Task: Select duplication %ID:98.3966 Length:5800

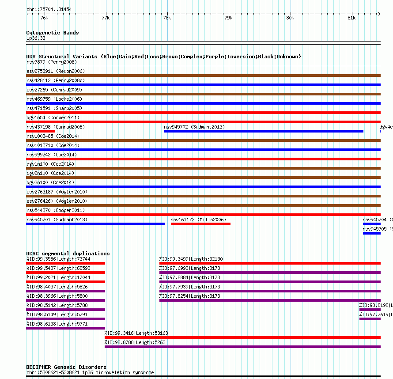Action: (x=65, y=300)
